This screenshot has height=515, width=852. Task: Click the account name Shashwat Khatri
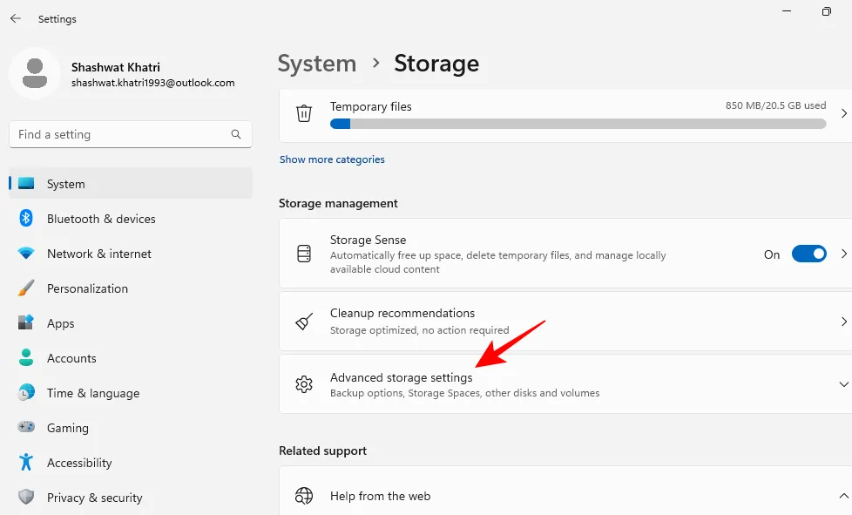[x=116, y=67]
